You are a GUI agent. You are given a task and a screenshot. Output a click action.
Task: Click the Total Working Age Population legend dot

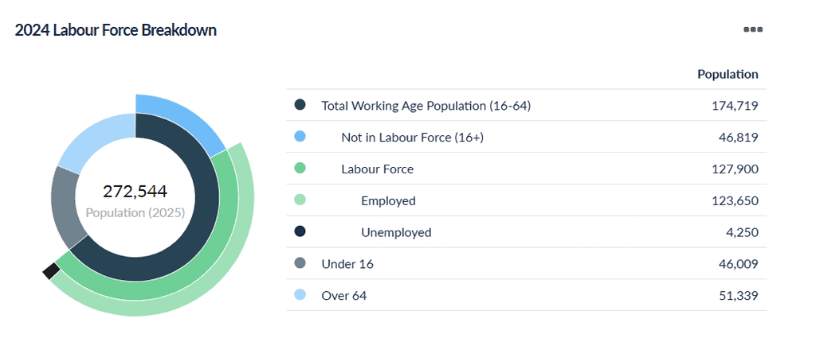tap(300, 105)
